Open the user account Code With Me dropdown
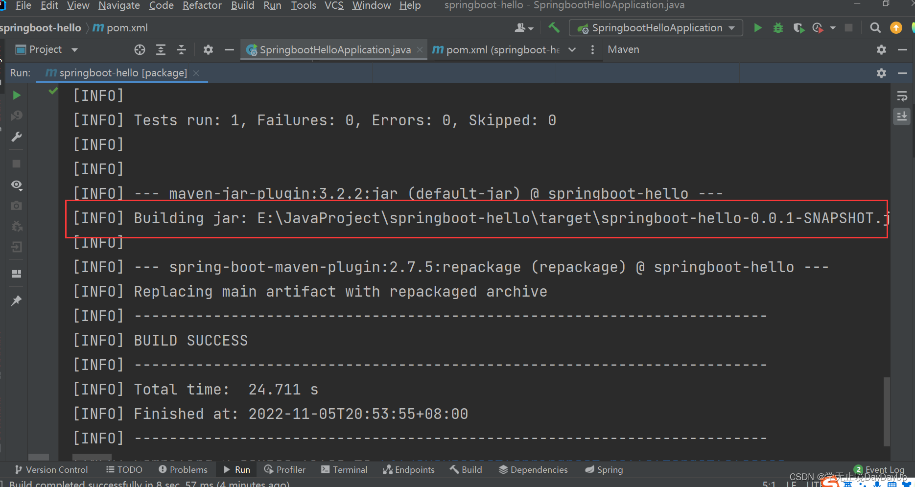 (x=523, y=28)
